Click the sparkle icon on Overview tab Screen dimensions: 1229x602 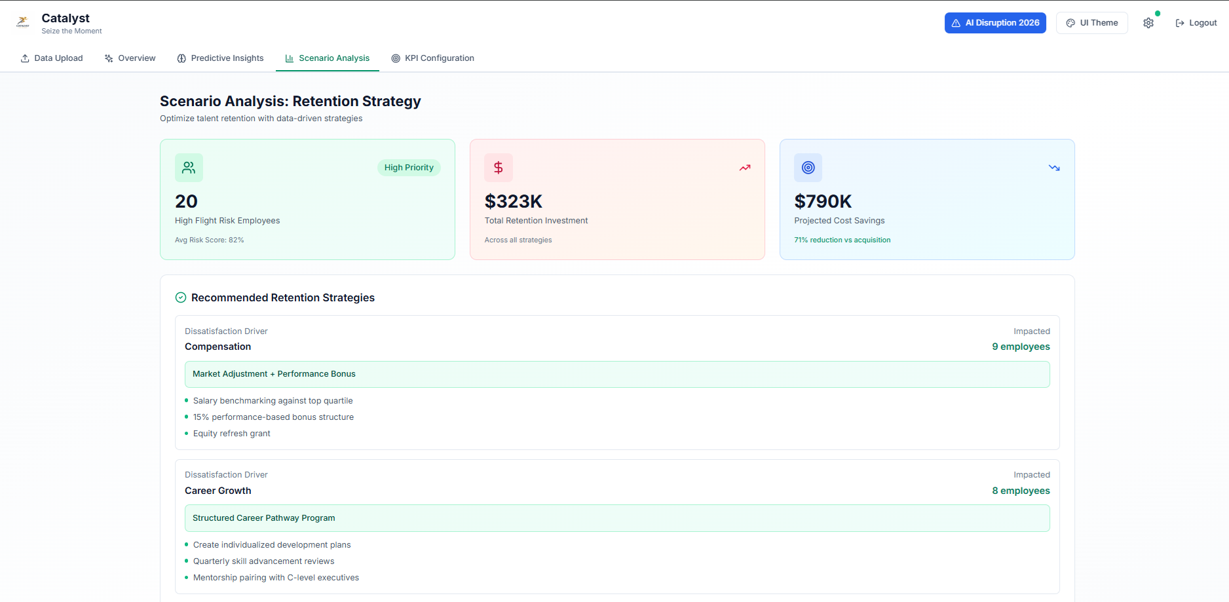[109, 58]
